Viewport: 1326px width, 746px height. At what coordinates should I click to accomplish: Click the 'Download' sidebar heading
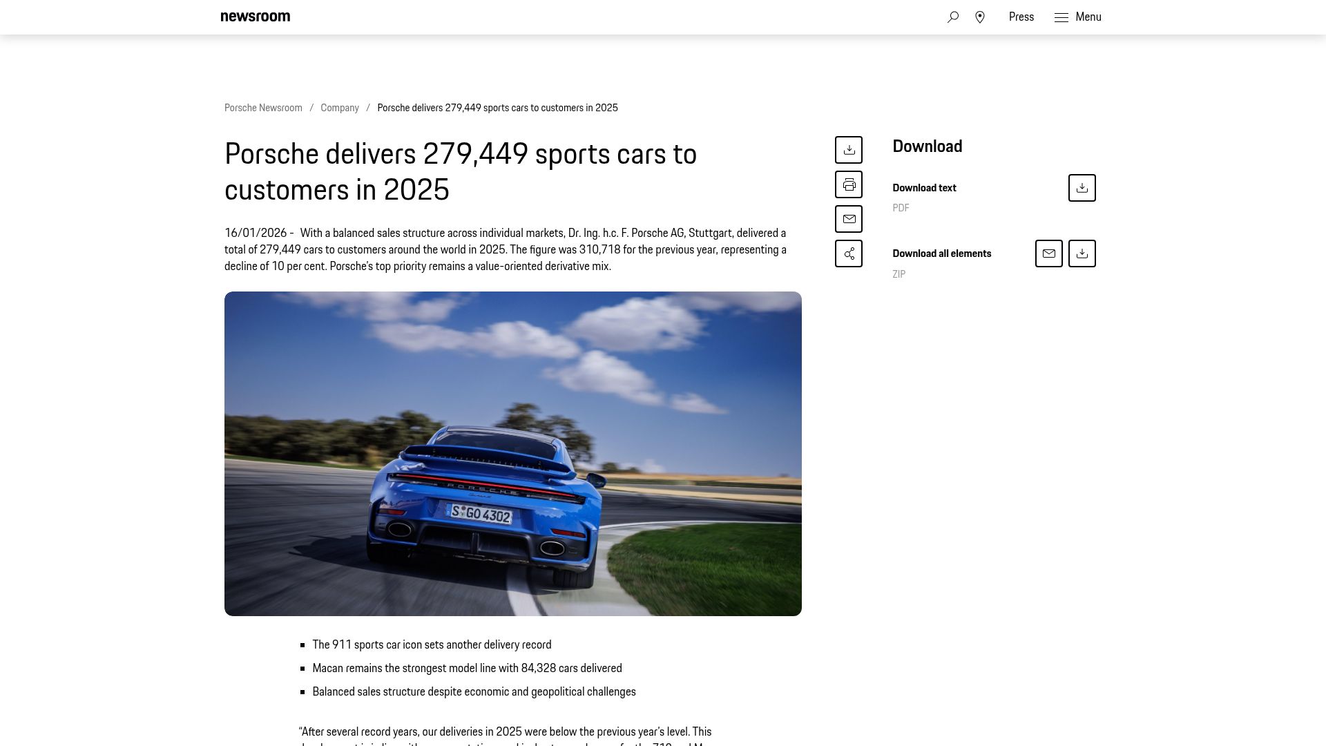[928, 146]
